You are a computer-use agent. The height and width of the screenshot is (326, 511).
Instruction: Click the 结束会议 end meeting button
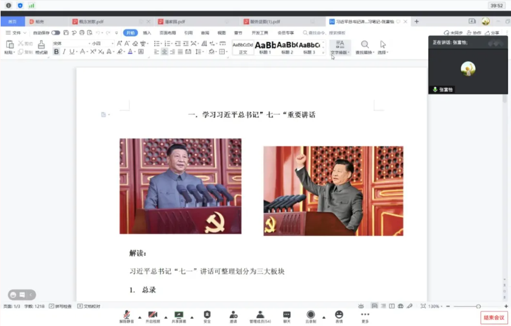click(x=494, y=317)
